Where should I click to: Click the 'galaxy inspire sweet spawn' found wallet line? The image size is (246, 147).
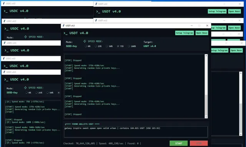click(x=112, y=128)
